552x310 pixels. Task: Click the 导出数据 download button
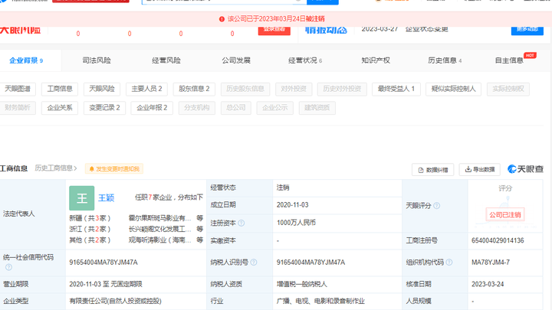point(480,170)
